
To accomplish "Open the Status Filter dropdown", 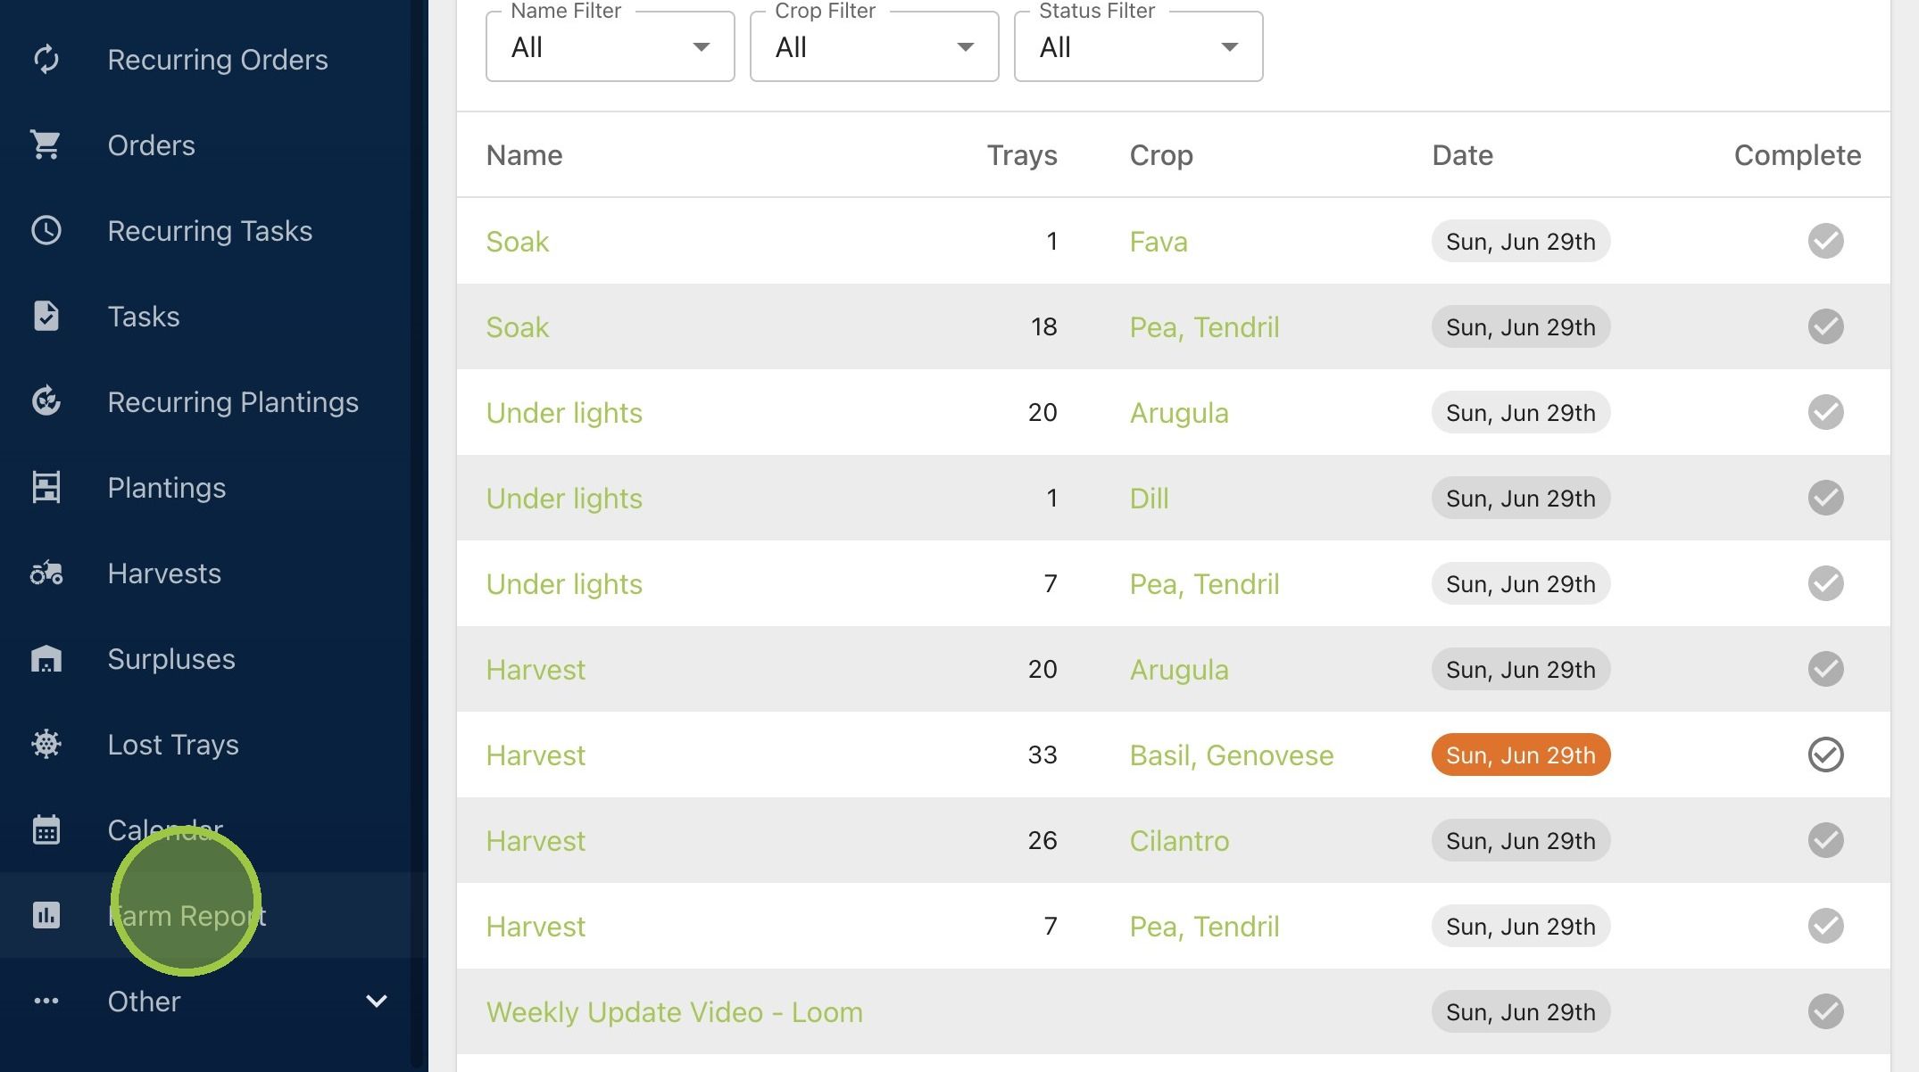I will coord(1139,47).
